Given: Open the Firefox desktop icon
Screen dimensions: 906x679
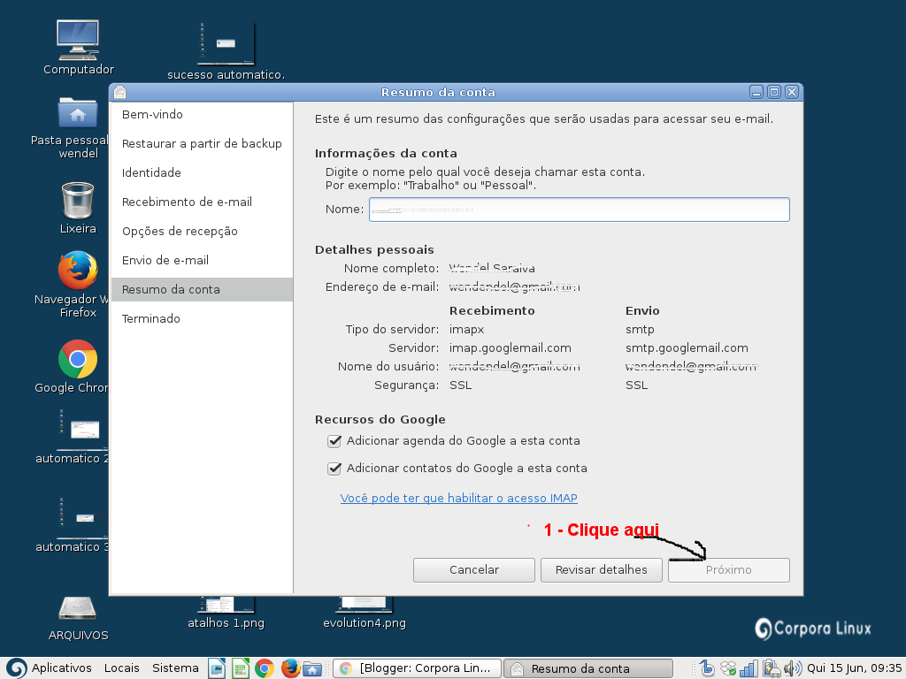Looking at the screenshot, I should (x=77, y=270).
